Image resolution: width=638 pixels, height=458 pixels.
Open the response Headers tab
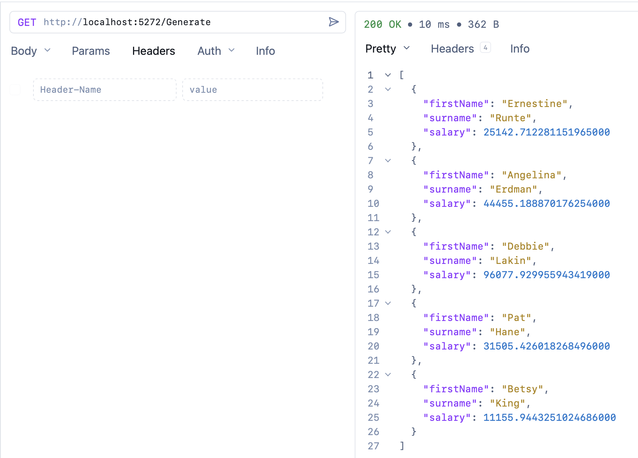coord(452,48)
